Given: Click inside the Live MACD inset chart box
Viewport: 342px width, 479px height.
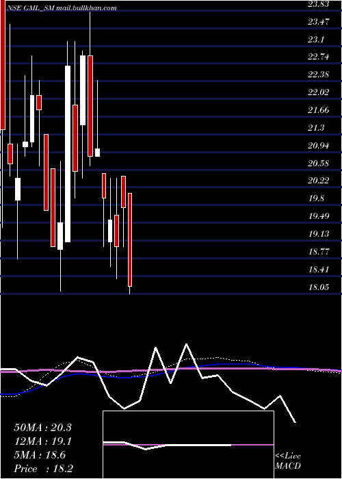Looking at the screenshot, I should coord(188,445).
